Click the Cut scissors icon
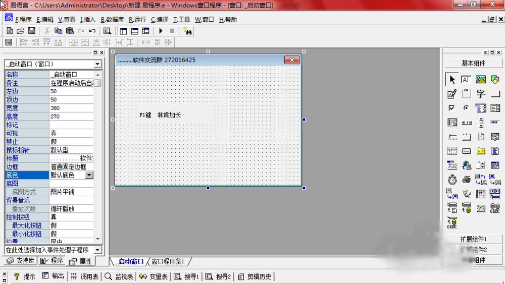The image size is (505, 284). pos(47,31)
